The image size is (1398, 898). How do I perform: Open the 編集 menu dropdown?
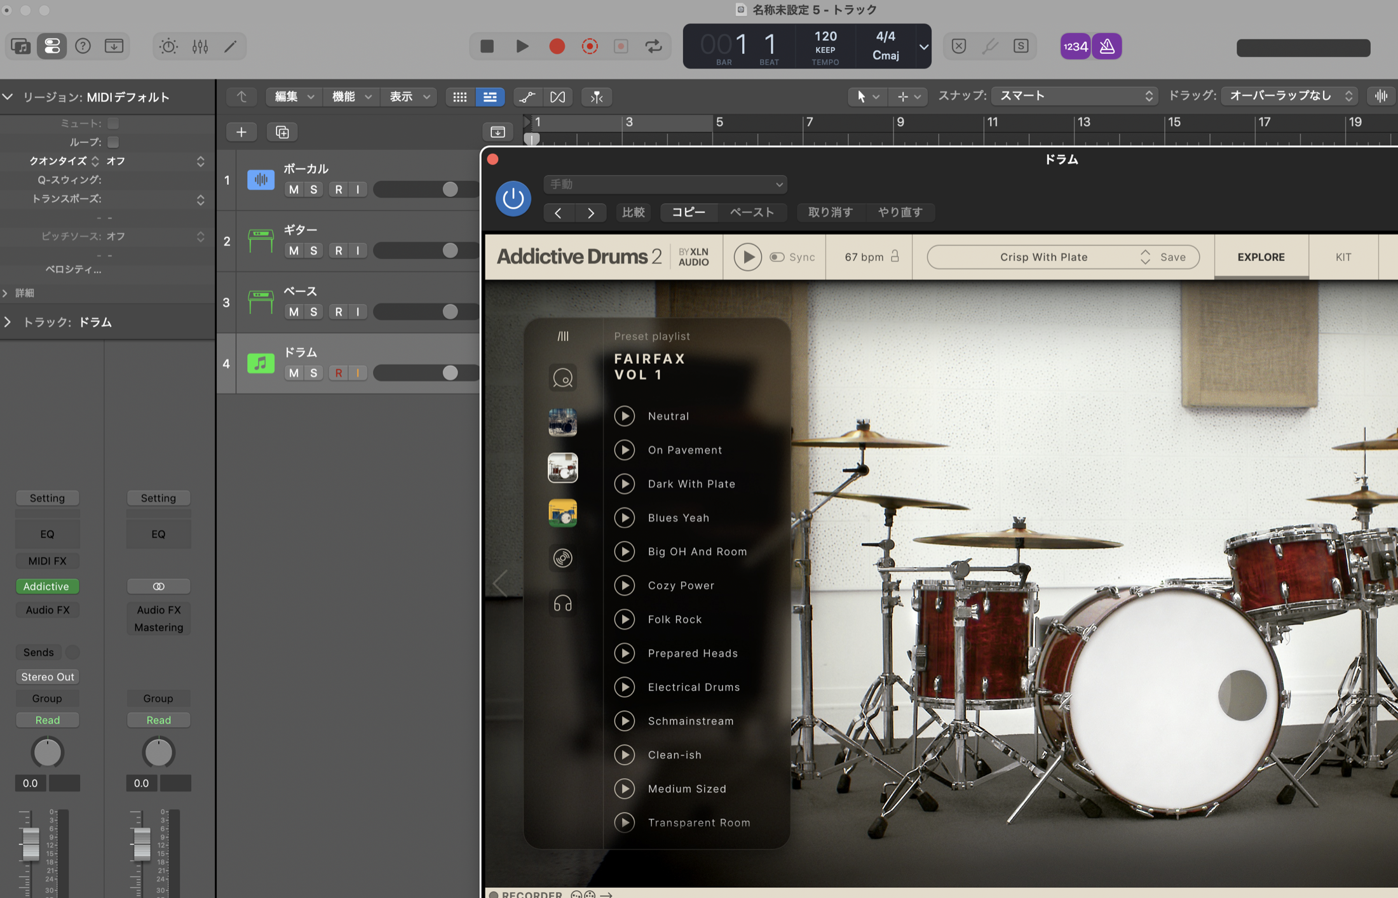tap(294, 97)
